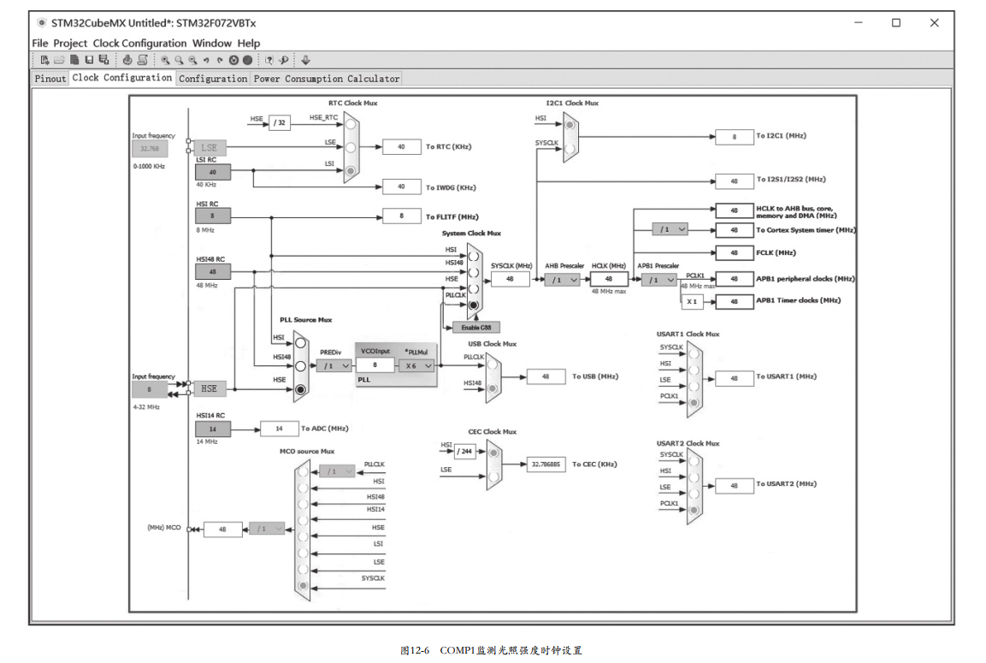Viewport: 986px width, 663px height.
Task: Select SYSCLK in the MCO source Mux
Action: pyautogui.click(x=303, y=586)
